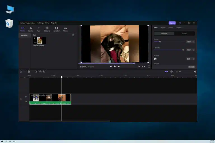Click the plus icon to add media
Screen dimensions: 215x143
[73, 35]
